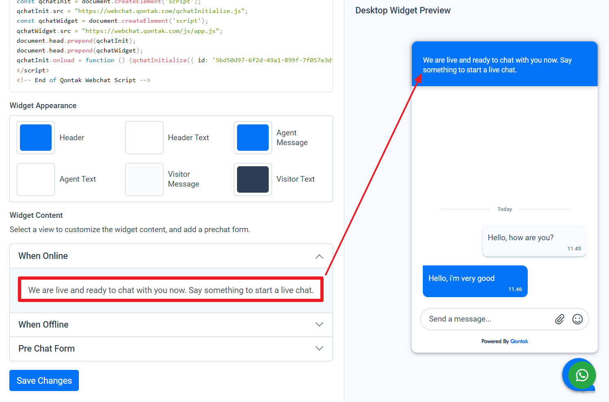This screenshot has width=609, height=402.
Task: Click the When Online section header
Action: 171,256
